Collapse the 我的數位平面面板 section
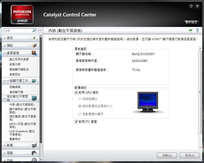Image resolution: width=204 pixels, height=163 pixels. coord(5,98)
